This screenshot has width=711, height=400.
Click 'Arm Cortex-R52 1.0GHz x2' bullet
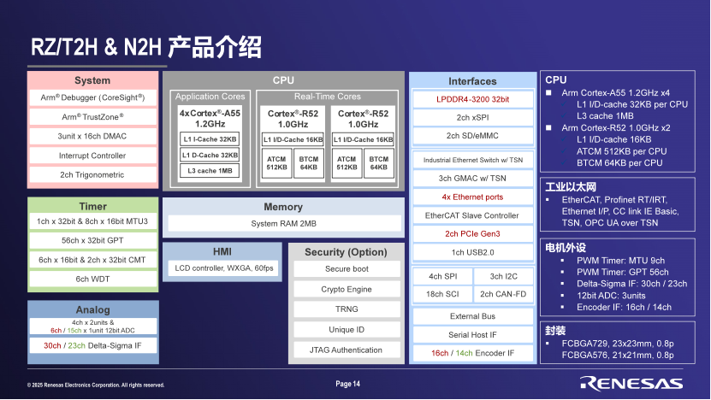click(x=615, y=127)
